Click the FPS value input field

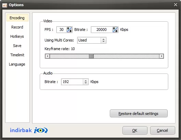pyautogui.click(x=62, y=30)
